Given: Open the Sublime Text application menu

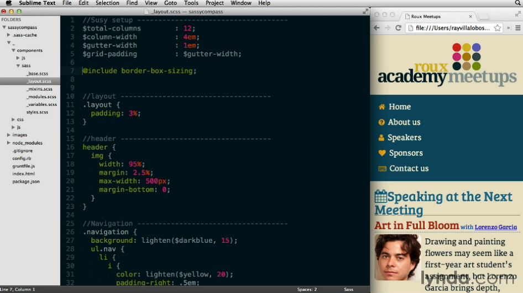Looking at the screenshot, I should pyautogui.click(x=37, y=3).
